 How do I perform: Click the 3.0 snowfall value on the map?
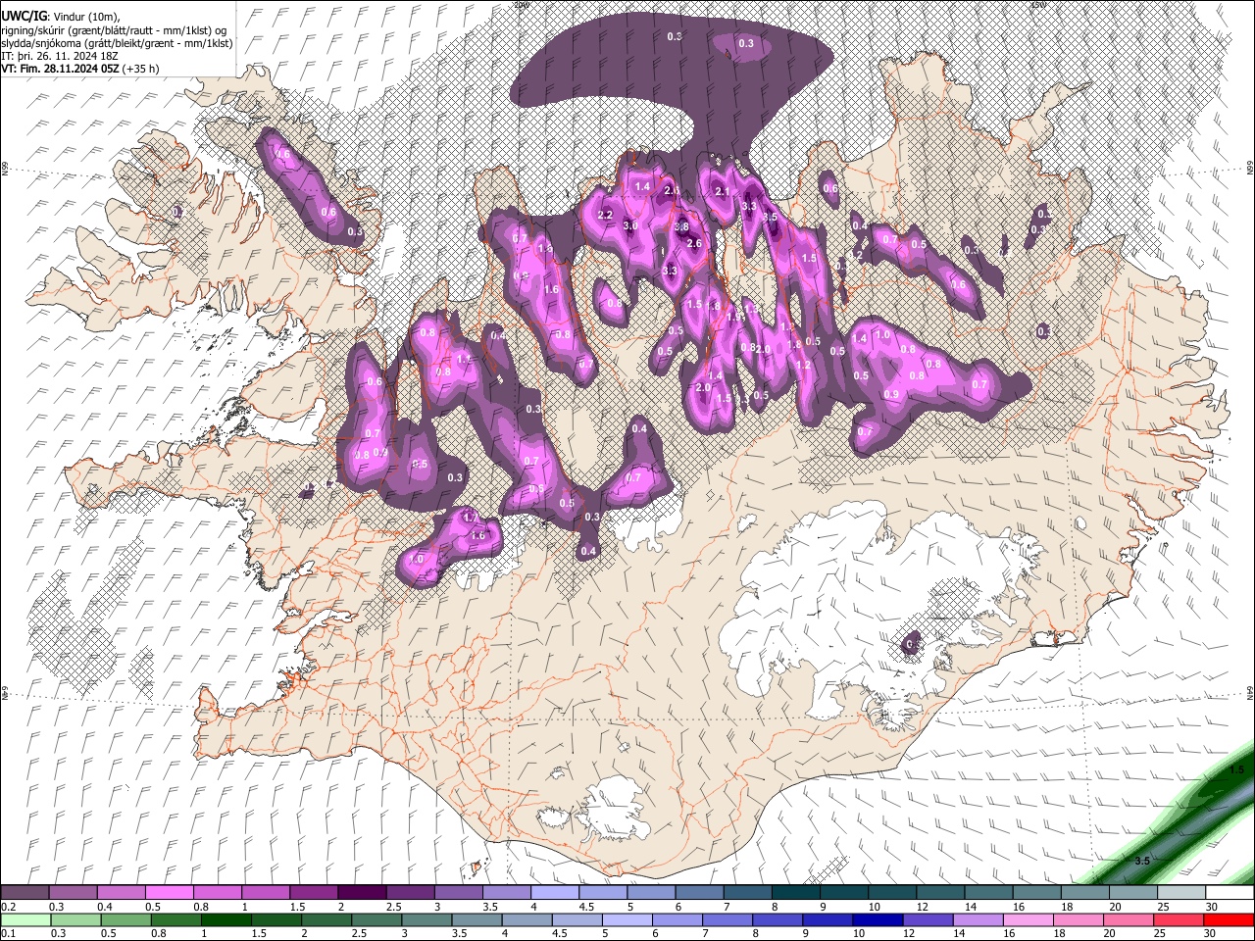coord(630,226)
